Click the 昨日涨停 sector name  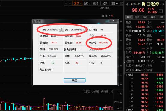pyautogui.click(x=151, y=4)
